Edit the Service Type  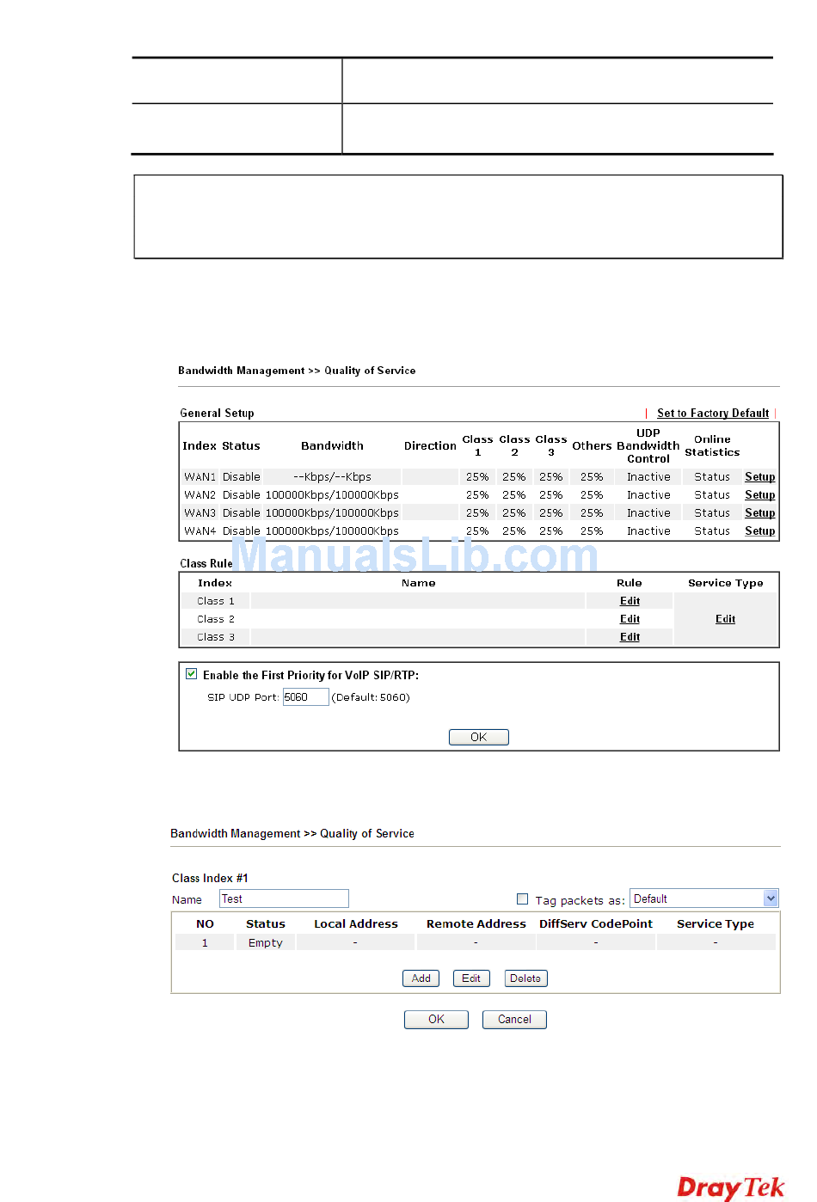click(x=725, y=619)
